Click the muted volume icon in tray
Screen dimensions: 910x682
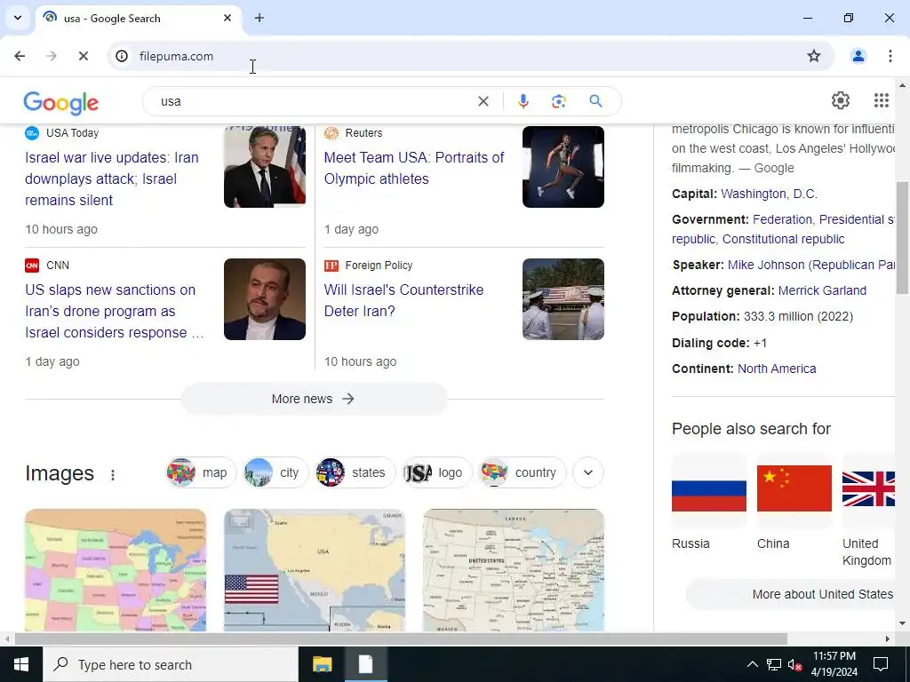[x=794, y=664]
